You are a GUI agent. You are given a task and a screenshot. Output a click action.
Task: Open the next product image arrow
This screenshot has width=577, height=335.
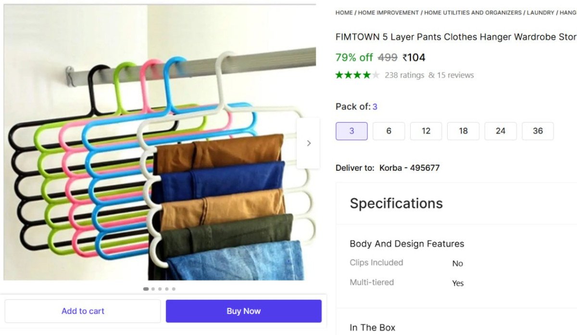click(308, 143)
